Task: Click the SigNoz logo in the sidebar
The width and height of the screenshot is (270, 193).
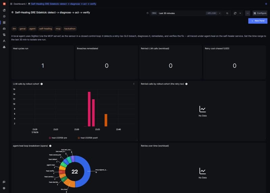Action: point(4,4)
